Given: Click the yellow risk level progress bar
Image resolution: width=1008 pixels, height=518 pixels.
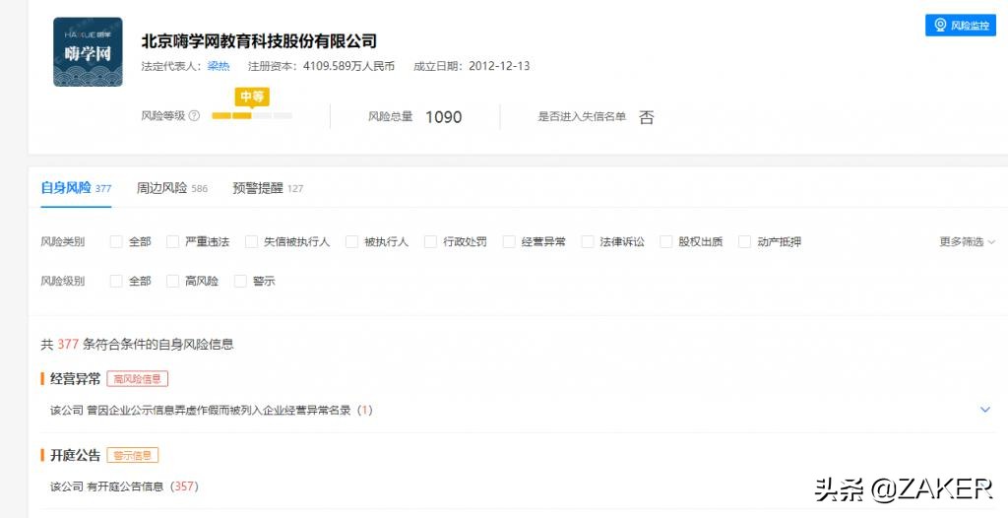Looking at the screenshot, I should tap(252, 116).
